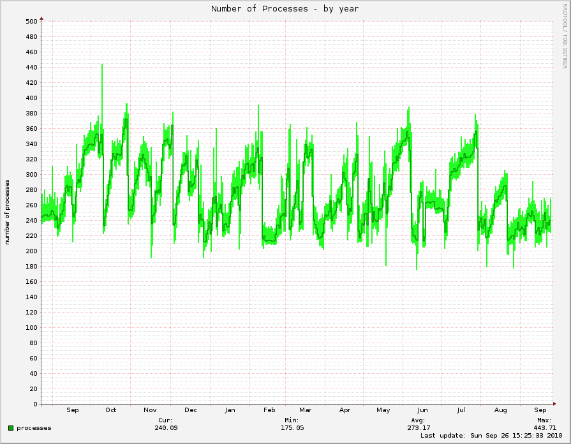This screenshot has width=571, height=444.
Task: Click the Feb label on the x-axis
Action: click(x=269, y=410)
